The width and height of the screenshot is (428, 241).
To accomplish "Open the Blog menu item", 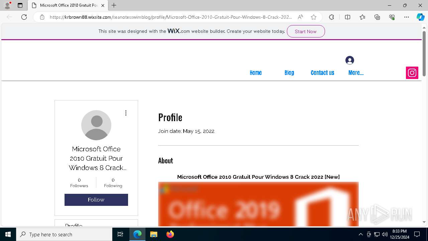I will pyautogui.click(x=289, y=73).
